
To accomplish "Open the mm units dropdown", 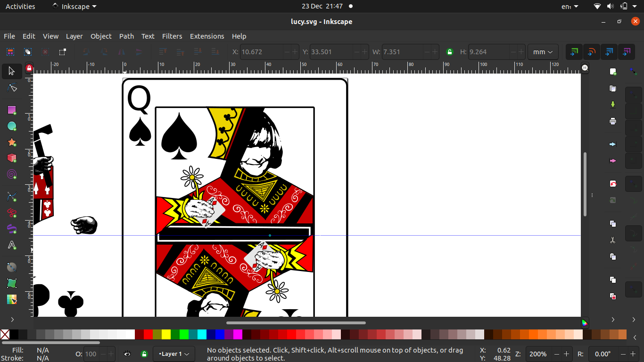I will (543, 52).
